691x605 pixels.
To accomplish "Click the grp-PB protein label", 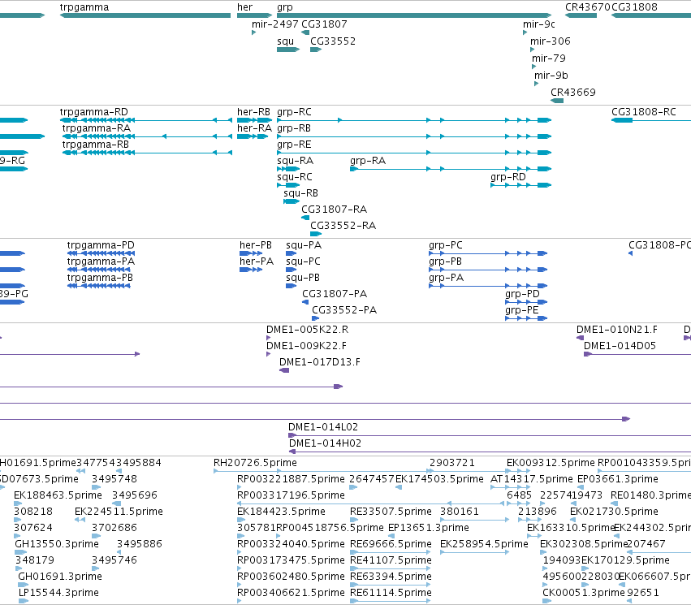I will pyautogui.click(x=445, y=261).
